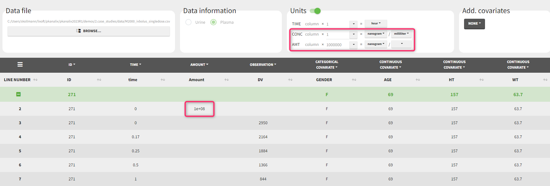Sort table by LINE NUMBER column
Screen dimensions: 550x186
click(x=35, y=80)
